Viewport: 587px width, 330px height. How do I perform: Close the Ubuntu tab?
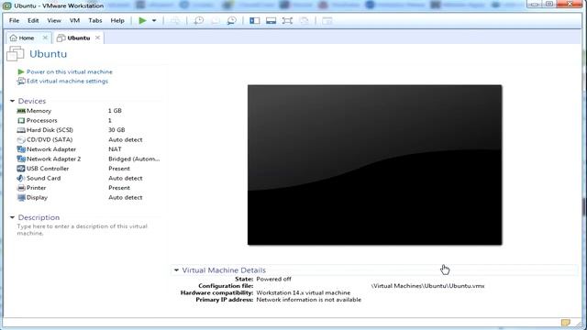tap(97, 38)
